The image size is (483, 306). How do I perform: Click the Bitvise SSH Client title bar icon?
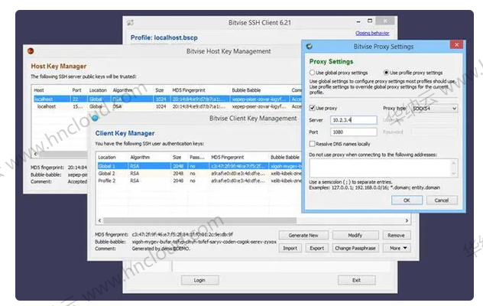[130, 22]
